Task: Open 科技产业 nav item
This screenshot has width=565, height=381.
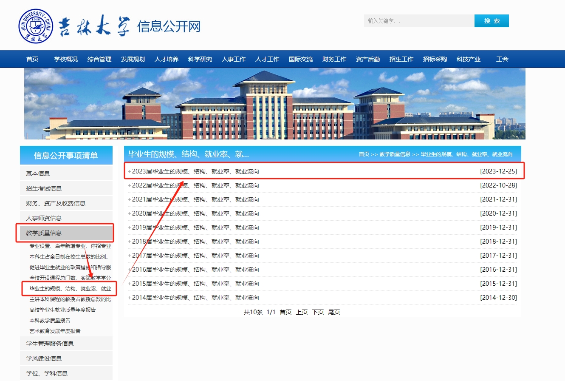Action: pyautogui.click(x=469, y=59)
